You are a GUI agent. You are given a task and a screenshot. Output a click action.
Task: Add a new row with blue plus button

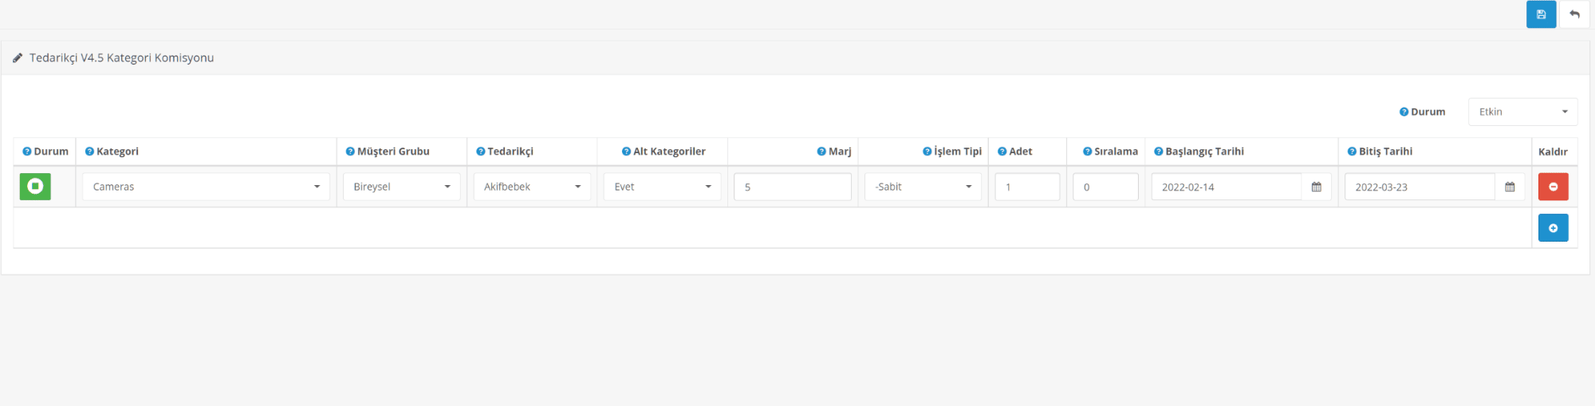click(1553, 228)
